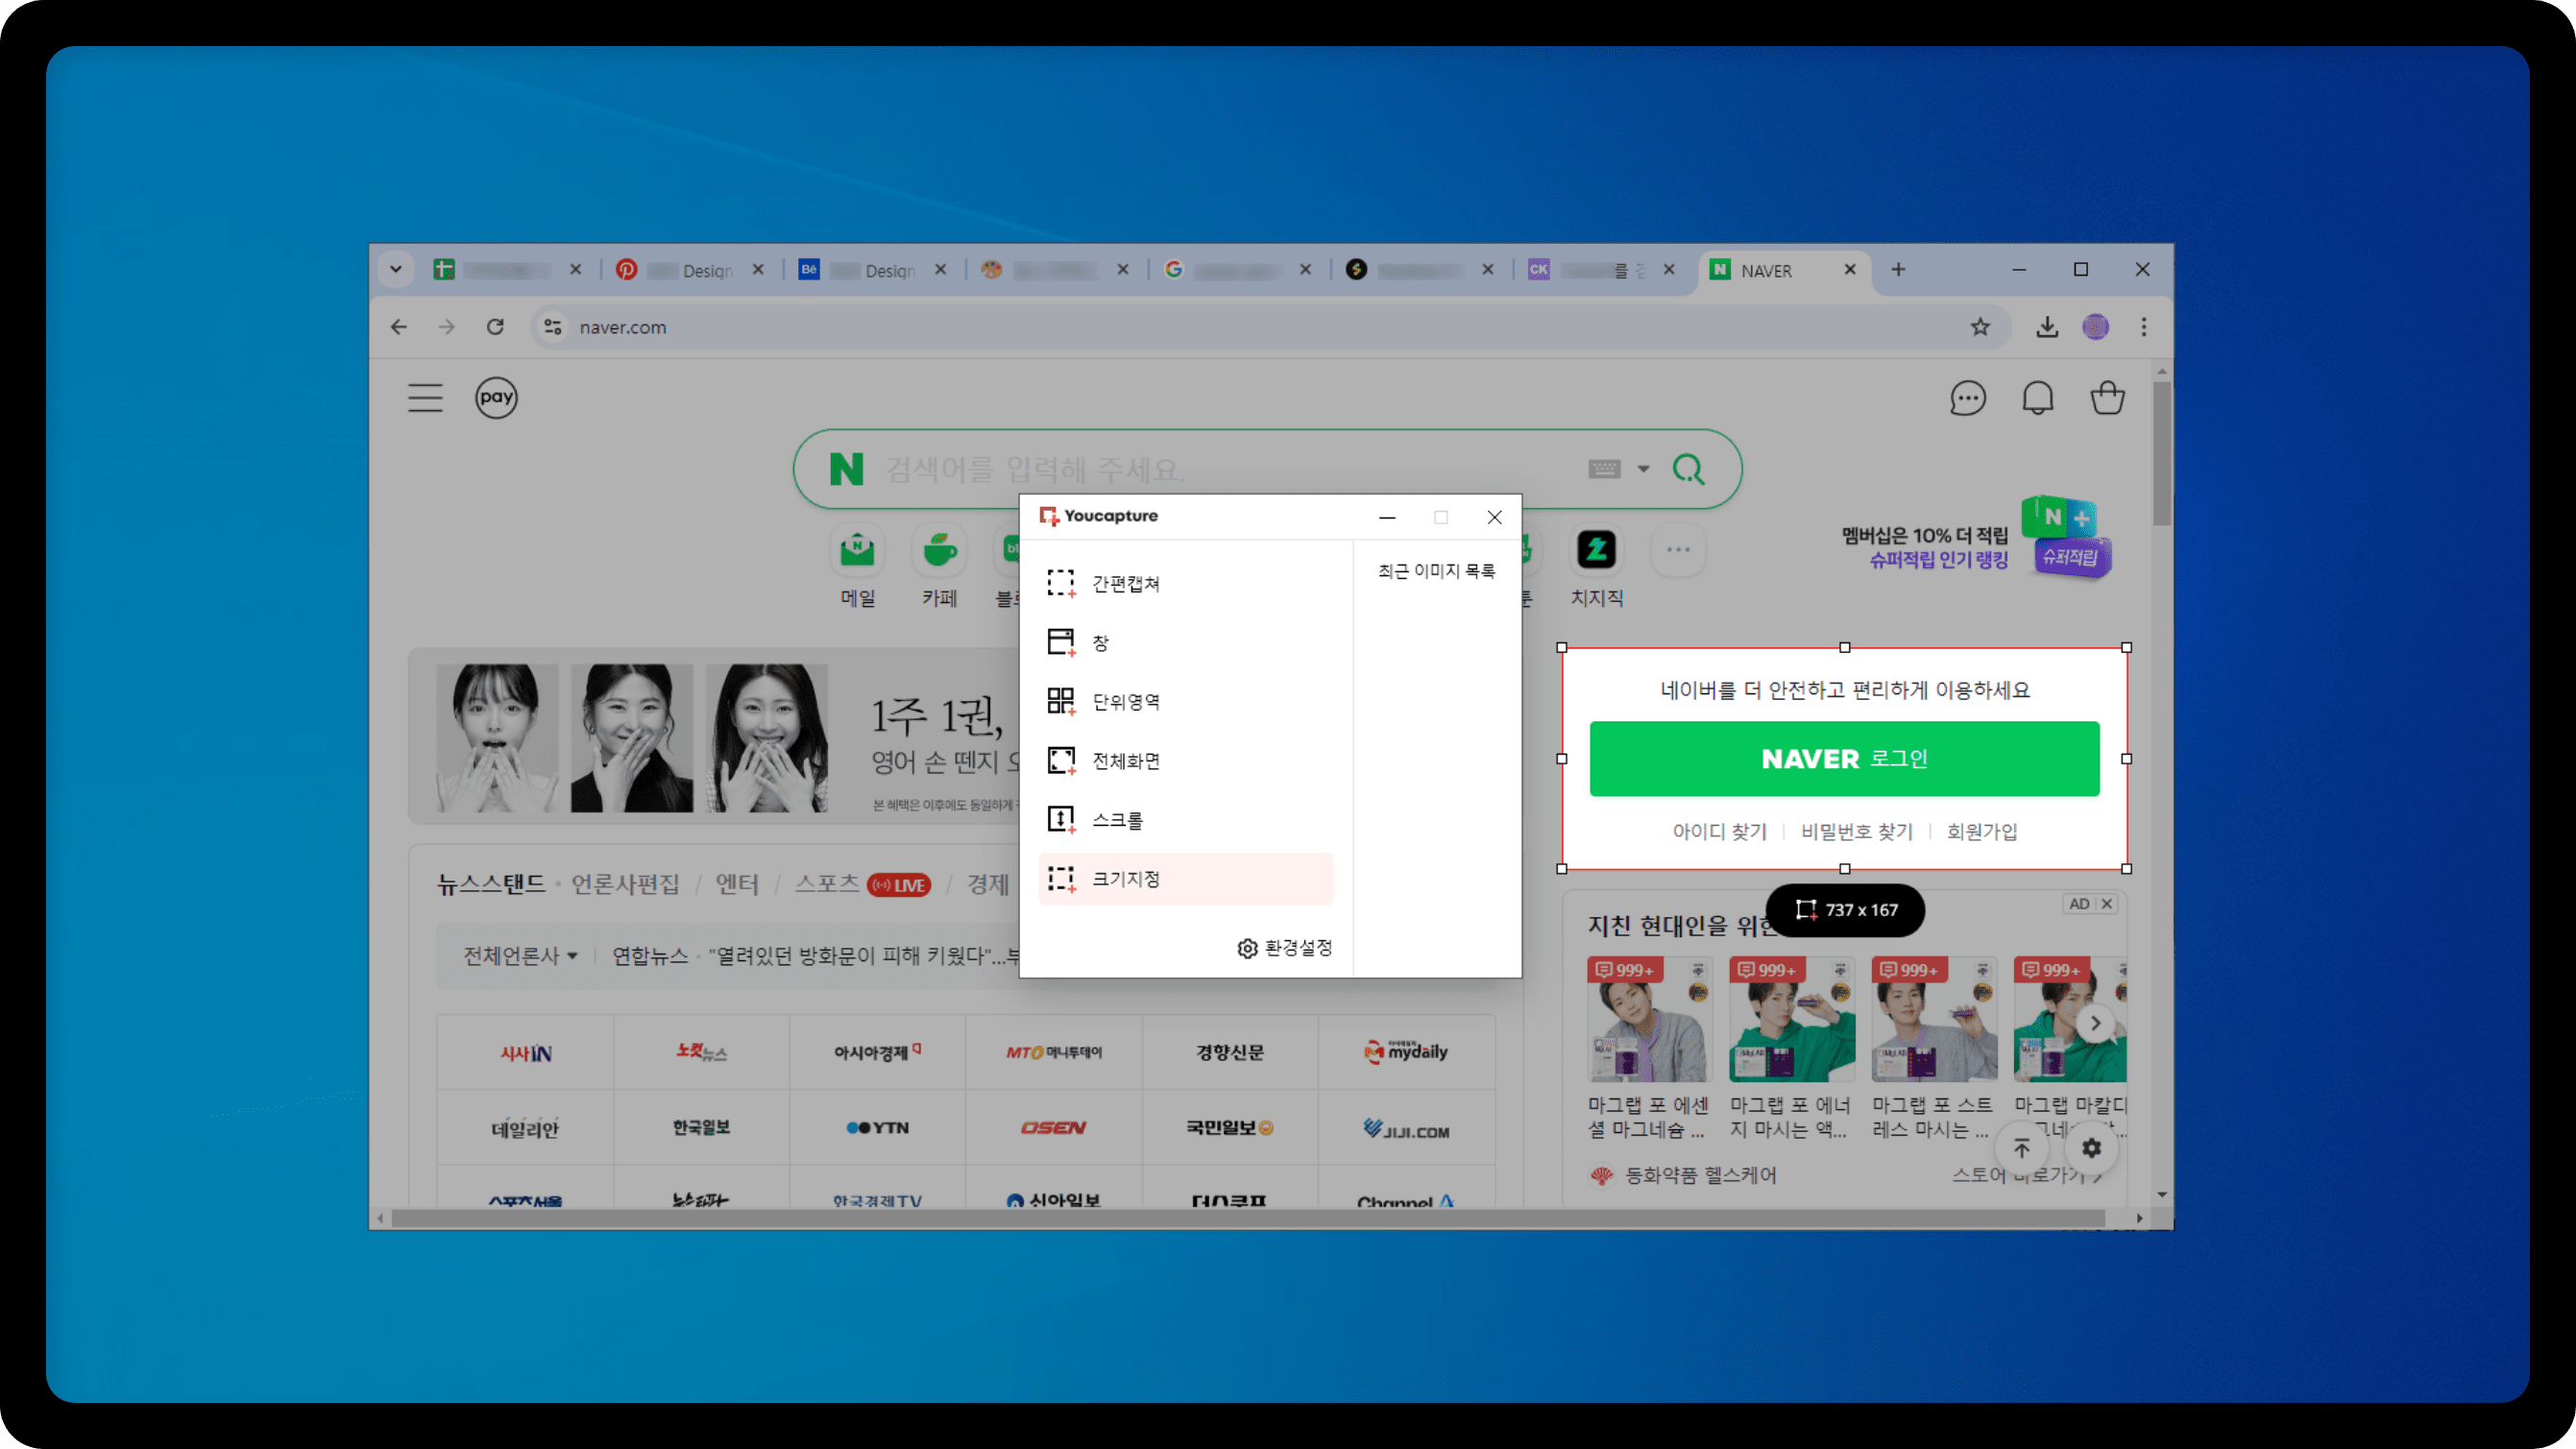Open 한국일보 press logo
Screen dimensions: 2576x1449
coord(701,1127)
